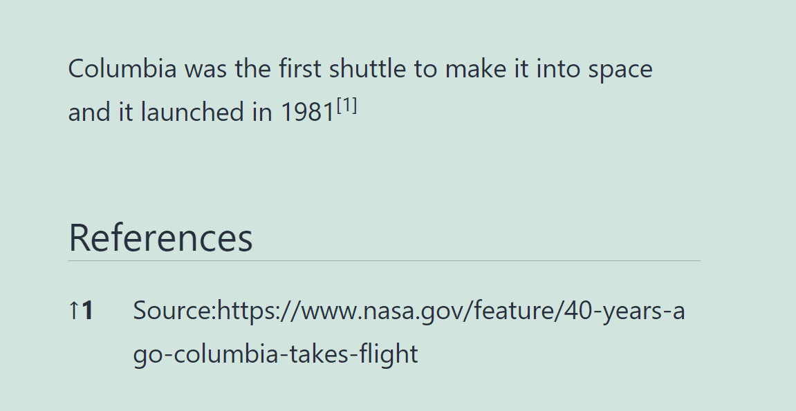Image resolution: width=796 pixels, height=411 pixels.
Task: Click the word "space" ending the first line
Action: (620, 69)
